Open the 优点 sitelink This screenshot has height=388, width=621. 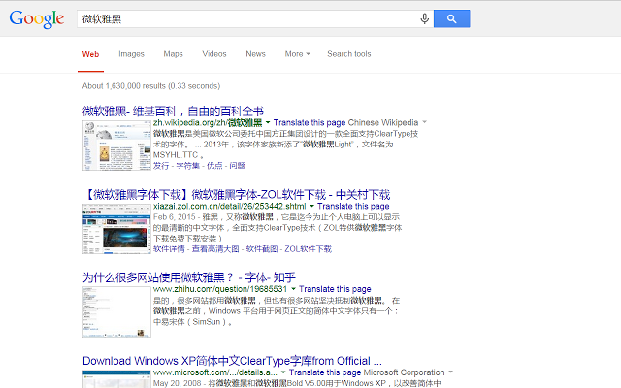(x=214, y=166)
